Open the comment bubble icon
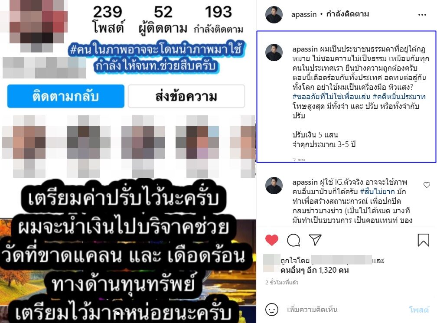Image resolution: width=437 pixels, height=323 pixels. tap(294, 240)
